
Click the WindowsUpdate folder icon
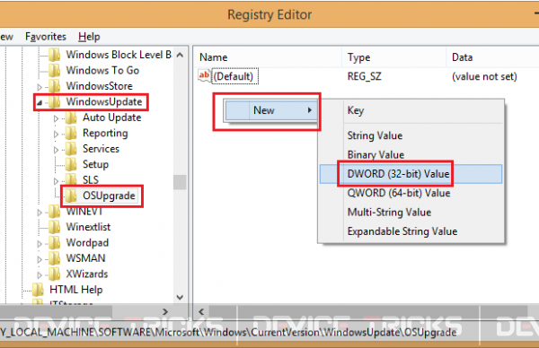55,102
